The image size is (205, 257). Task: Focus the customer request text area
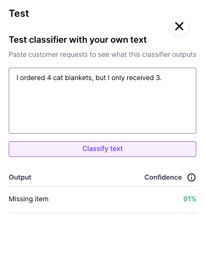click(x=102, y=101)
